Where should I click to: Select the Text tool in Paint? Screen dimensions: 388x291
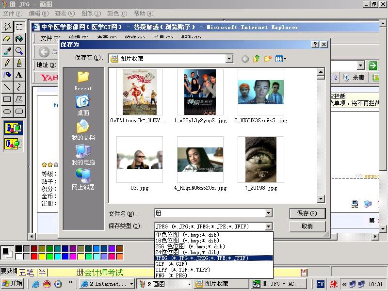point(19,75)
